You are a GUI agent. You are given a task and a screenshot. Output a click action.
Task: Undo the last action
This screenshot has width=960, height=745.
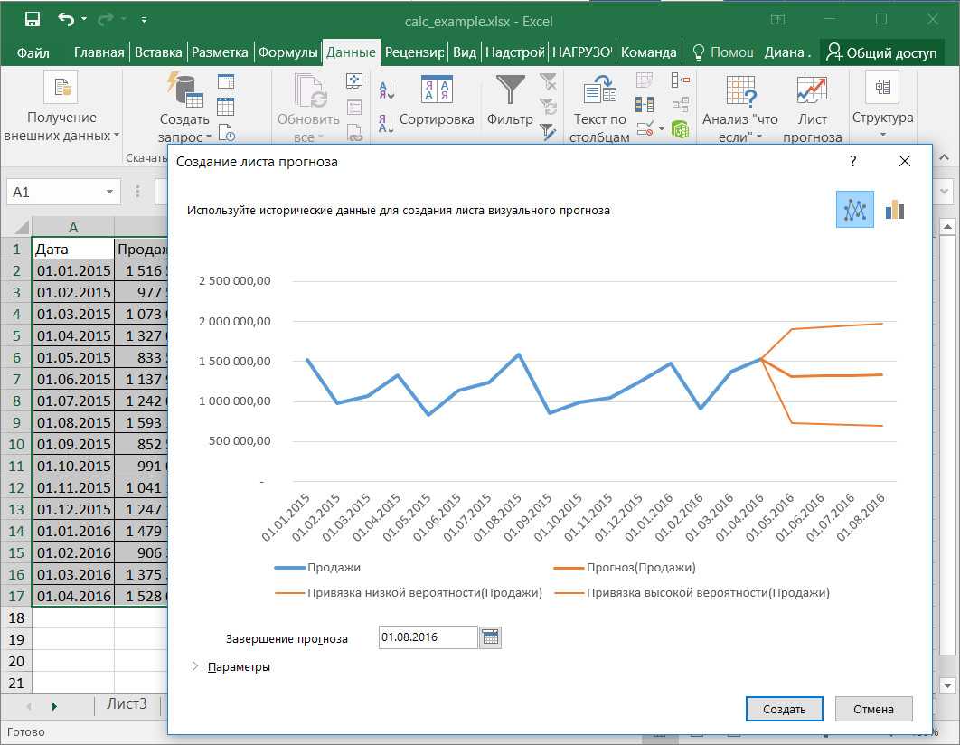click(66, 20)
